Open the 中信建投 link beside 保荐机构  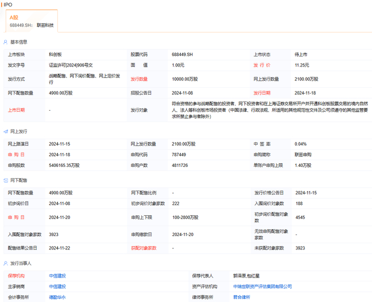tap(57, 276)
